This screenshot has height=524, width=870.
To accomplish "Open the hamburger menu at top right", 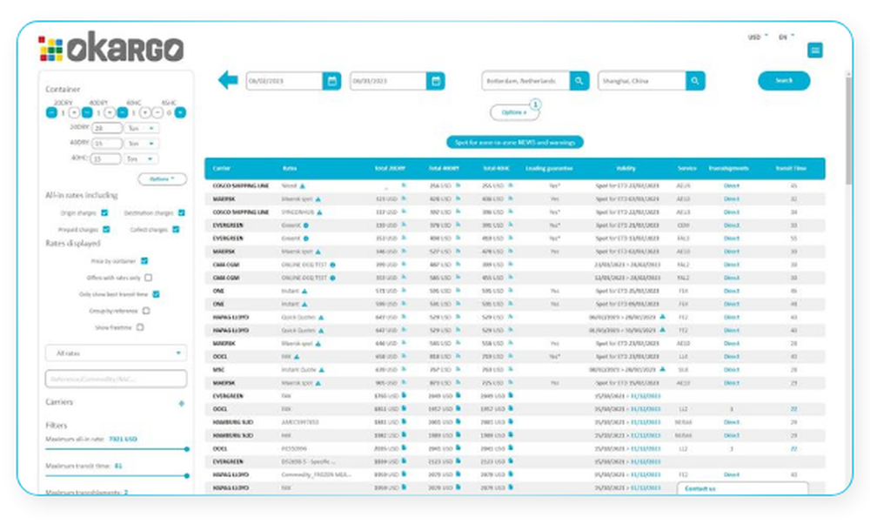I will (814, 50).
